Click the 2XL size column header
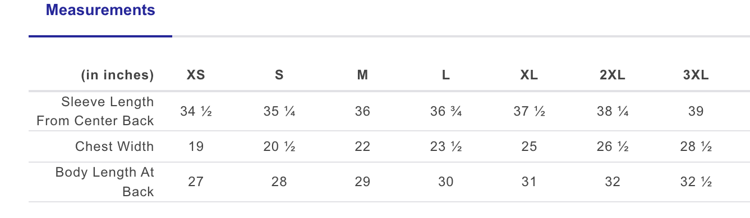Image resolution: width=750 pixels, height=218 pixels. 613,75
